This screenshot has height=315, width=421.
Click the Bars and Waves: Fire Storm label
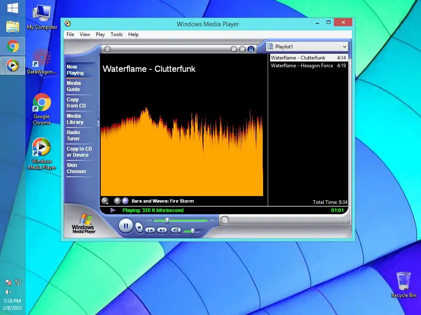point(162,201)
